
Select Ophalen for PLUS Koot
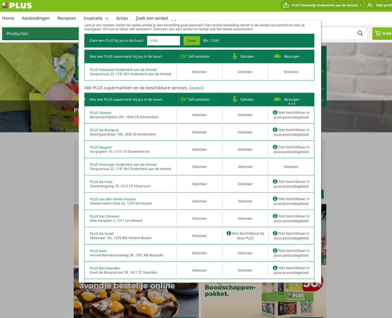tap(245, 253)
